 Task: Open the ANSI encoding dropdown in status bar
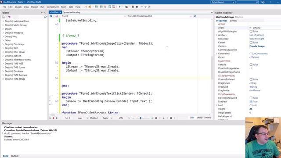[x=130, y=118]
